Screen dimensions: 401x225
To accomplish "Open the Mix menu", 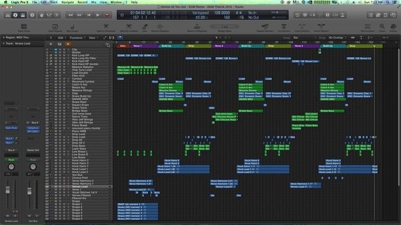I will tap(94, 2).
